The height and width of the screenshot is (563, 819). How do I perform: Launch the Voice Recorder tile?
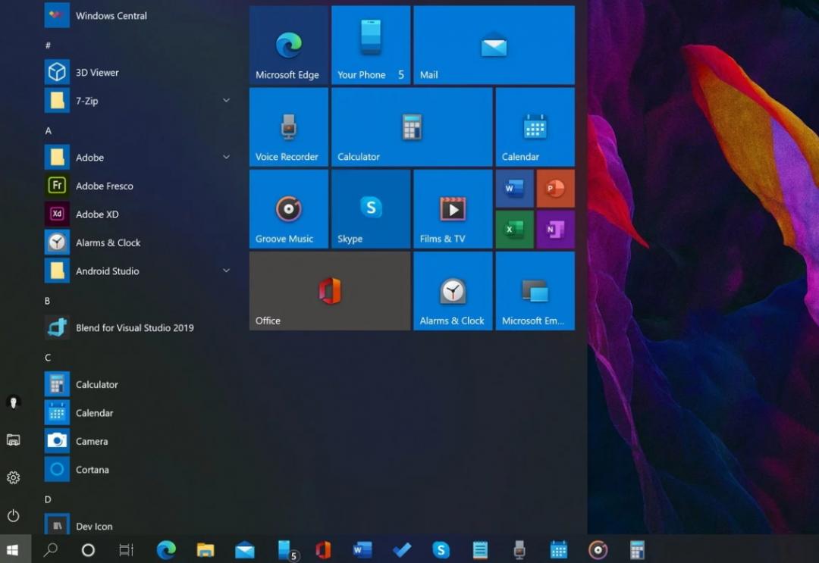coord(289,127)
